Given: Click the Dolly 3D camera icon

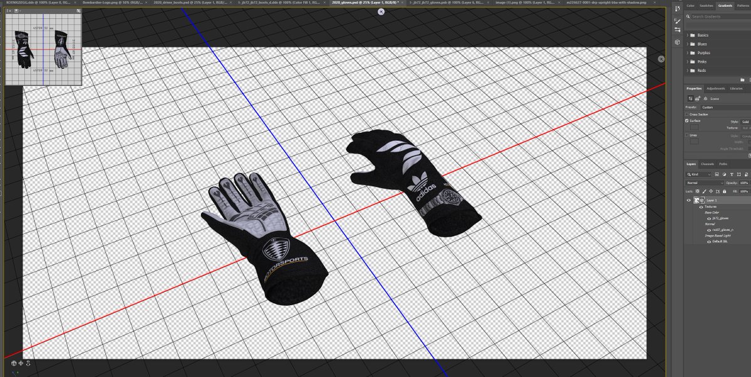Looking at the screenshot, I should (x=28, y=364).
